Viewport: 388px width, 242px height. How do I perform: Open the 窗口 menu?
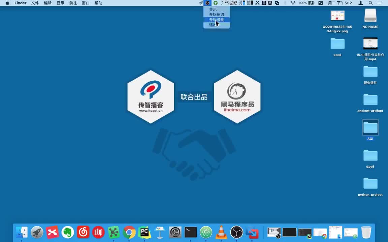coord(86,3)
